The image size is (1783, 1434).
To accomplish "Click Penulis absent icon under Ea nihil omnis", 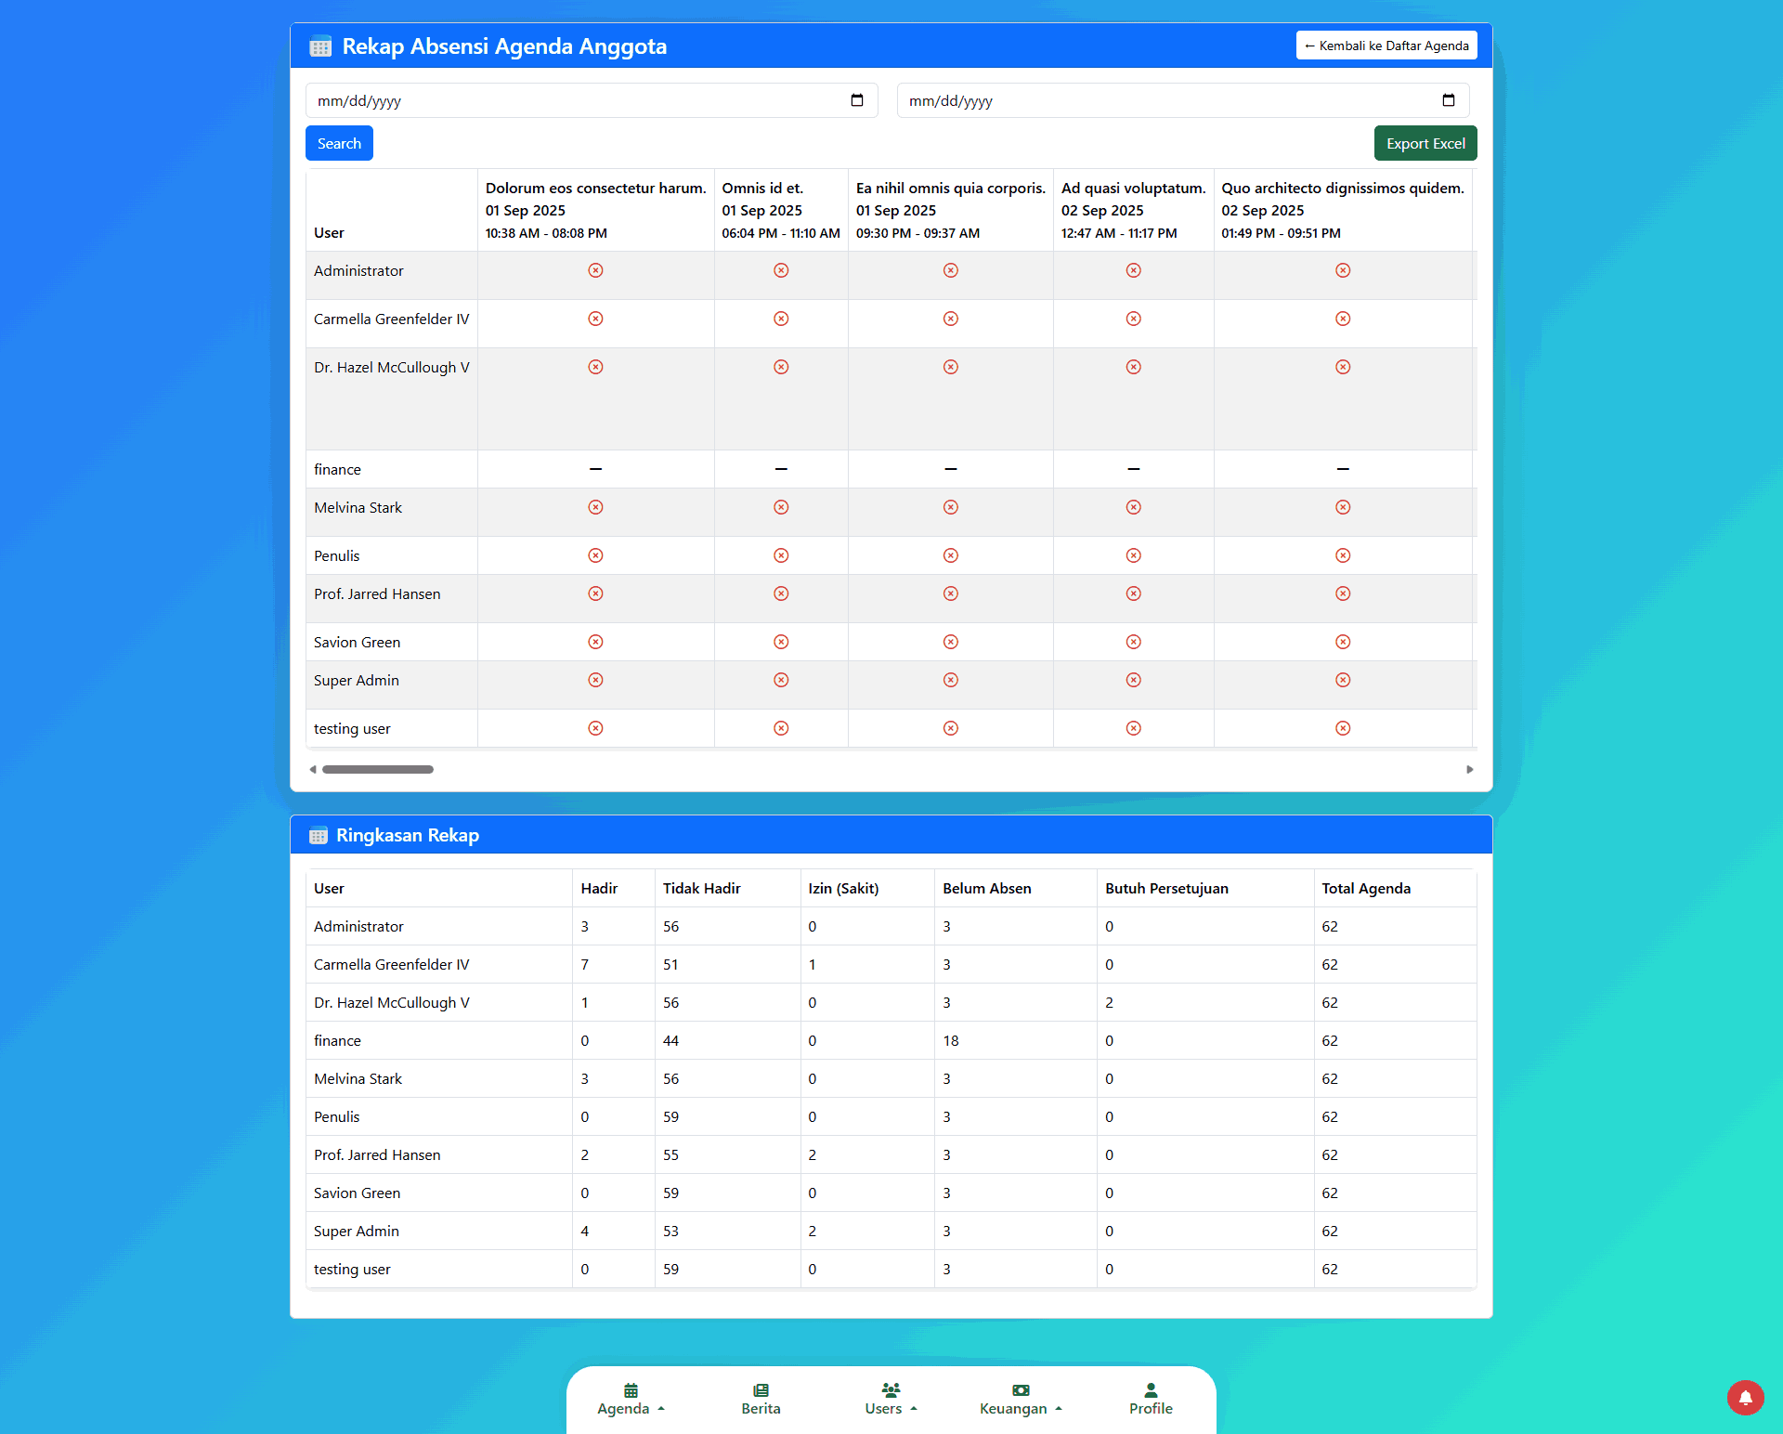I will (950, 555).
